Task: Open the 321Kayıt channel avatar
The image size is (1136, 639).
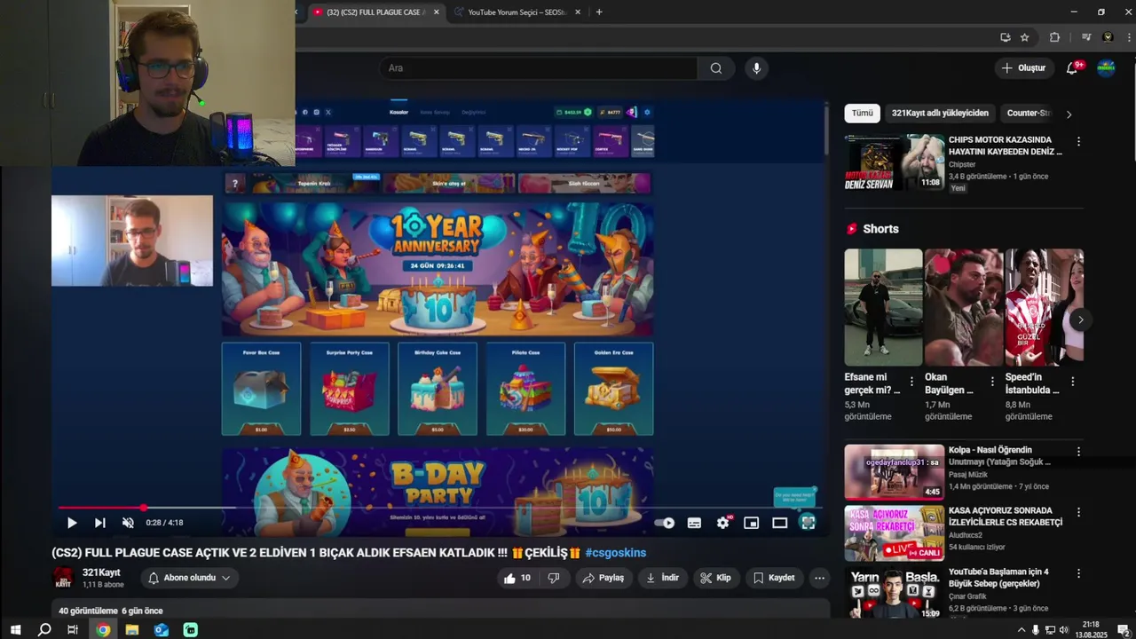Action: click(63, 578)
